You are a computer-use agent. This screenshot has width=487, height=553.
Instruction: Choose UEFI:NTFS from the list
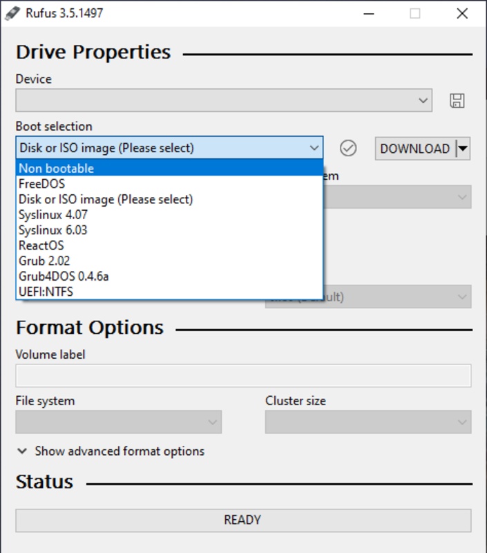(x=46, y=292)
